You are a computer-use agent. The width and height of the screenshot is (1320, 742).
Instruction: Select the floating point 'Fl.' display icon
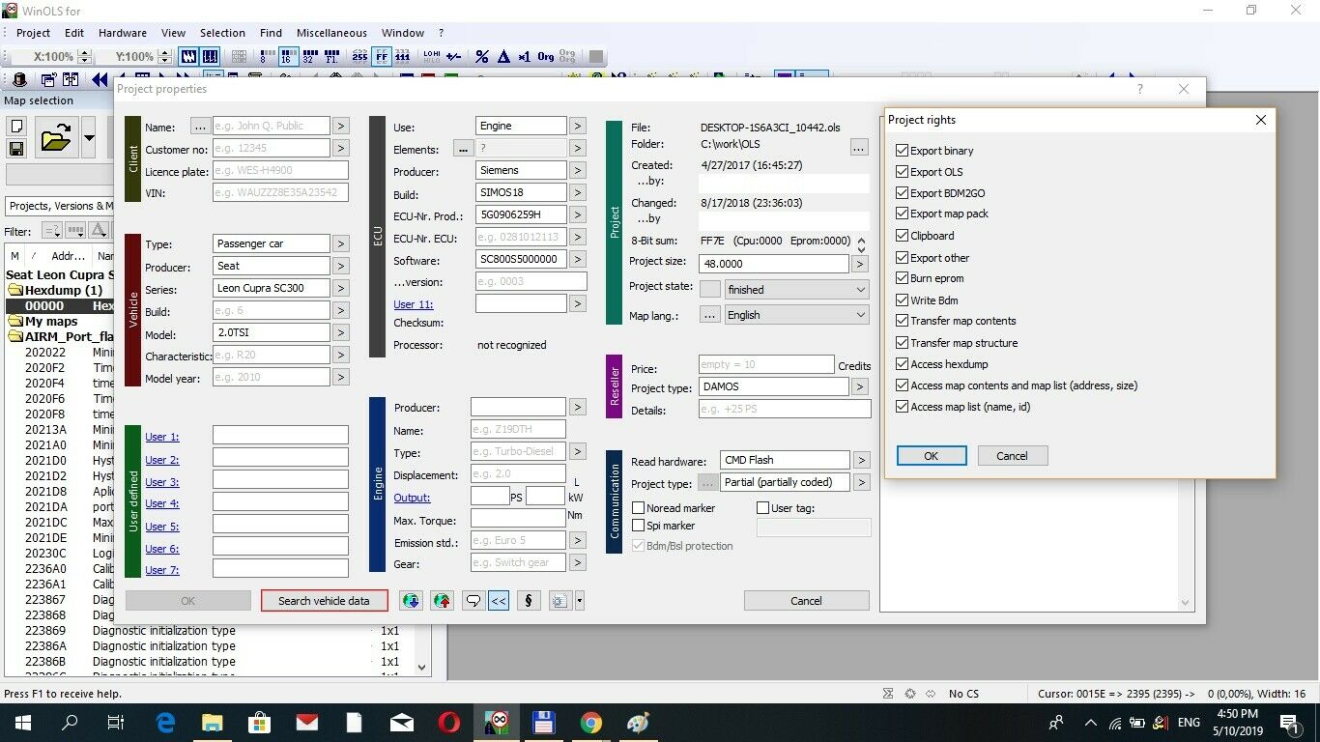(332, 57)
